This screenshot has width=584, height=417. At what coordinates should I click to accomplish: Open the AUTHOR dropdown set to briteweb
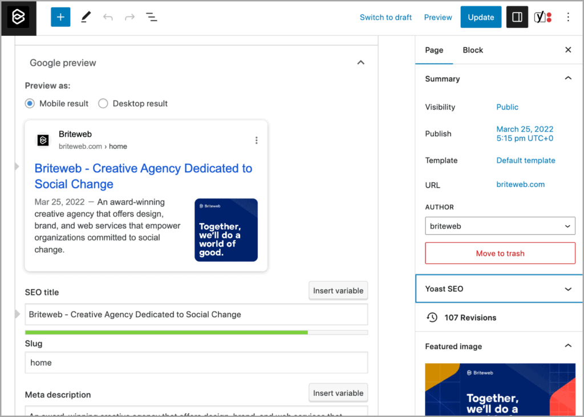pos(500,226)
